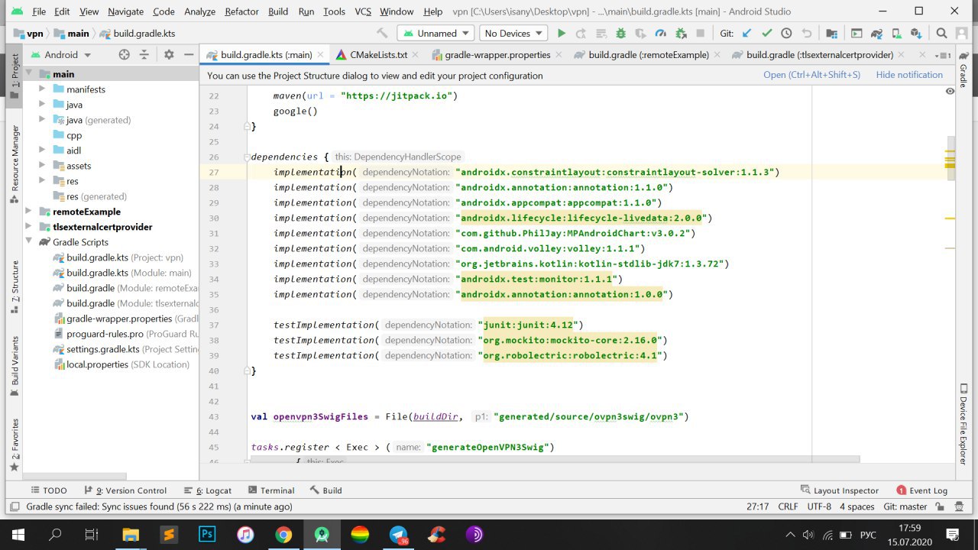Click the CRLF line separator indicator
978x550 pixels.
coord(788,506)
